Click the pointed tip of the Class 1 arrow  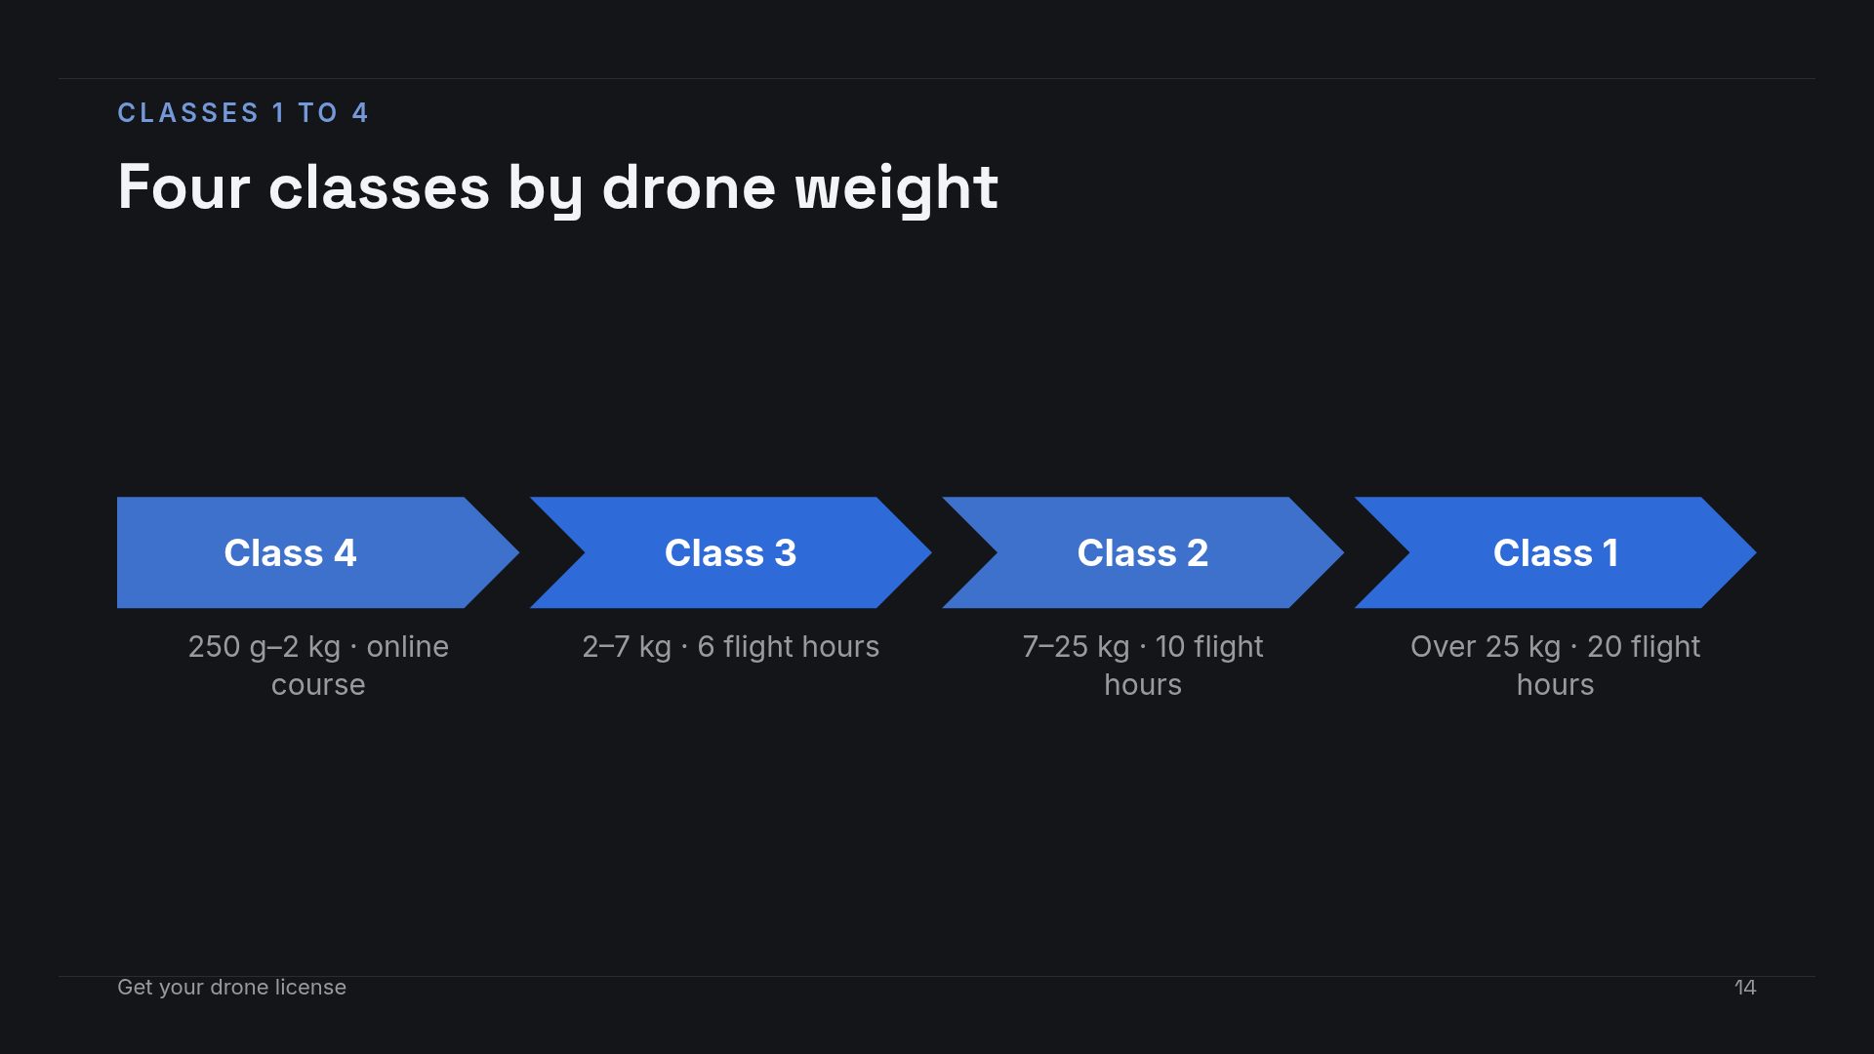[1747, 552]
